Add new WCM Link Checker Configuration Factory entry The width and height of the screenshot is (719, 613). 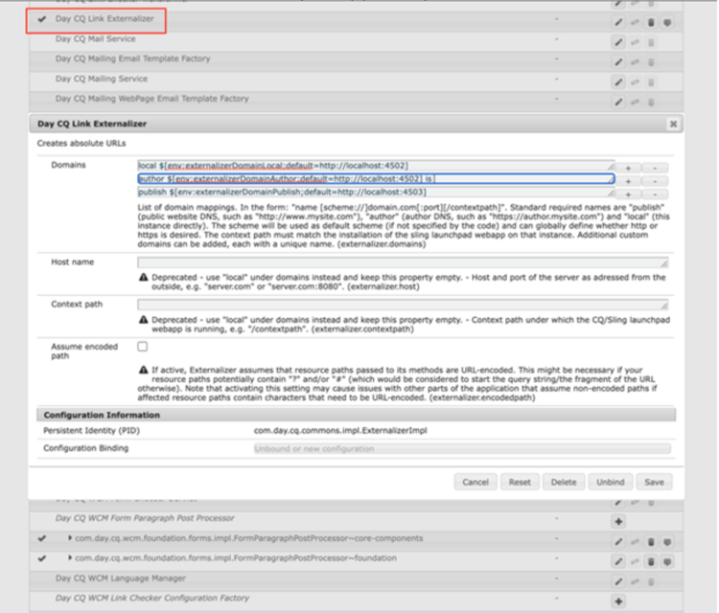coord(618,602)
